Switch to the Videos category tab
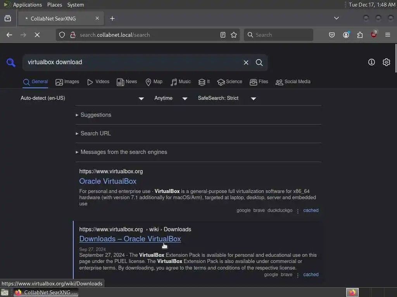The height and width of the screenshot is (297, 397). coord(98,82)
